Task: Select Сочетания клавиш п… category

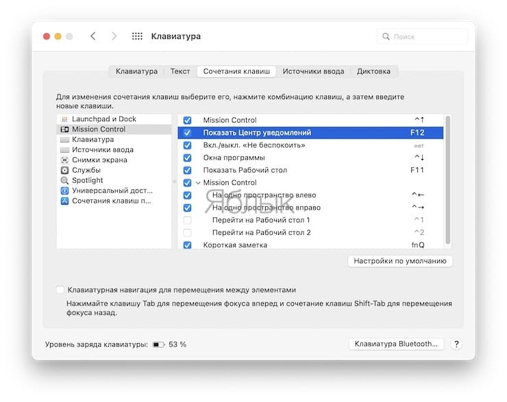Action: (x=114, y=201)
